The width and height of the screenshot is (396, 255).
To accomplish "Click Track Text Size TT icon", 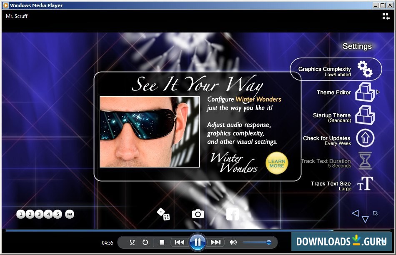I will [365, 184].
